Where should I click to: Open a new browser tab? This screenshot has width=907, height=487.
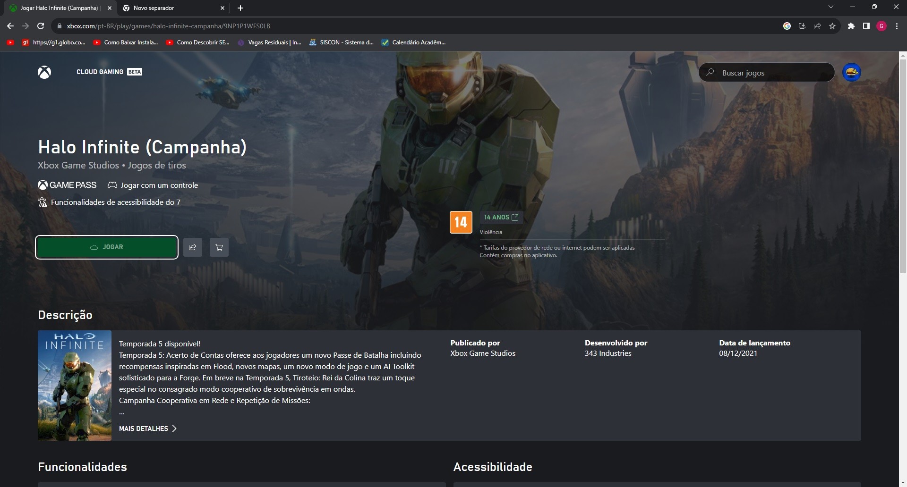pos(240,8)
